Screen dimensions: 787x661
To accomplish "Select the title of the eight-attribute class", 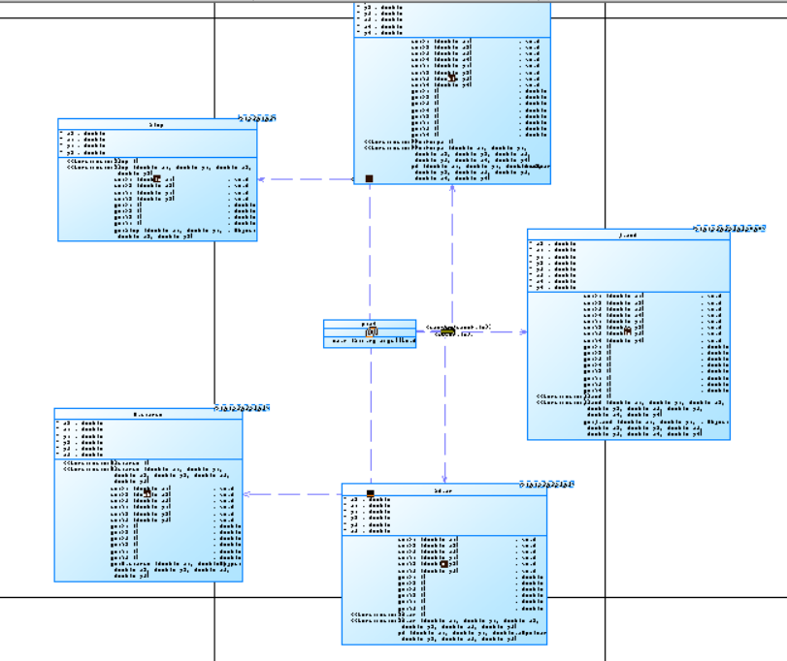I will click(x=629, y=235).
